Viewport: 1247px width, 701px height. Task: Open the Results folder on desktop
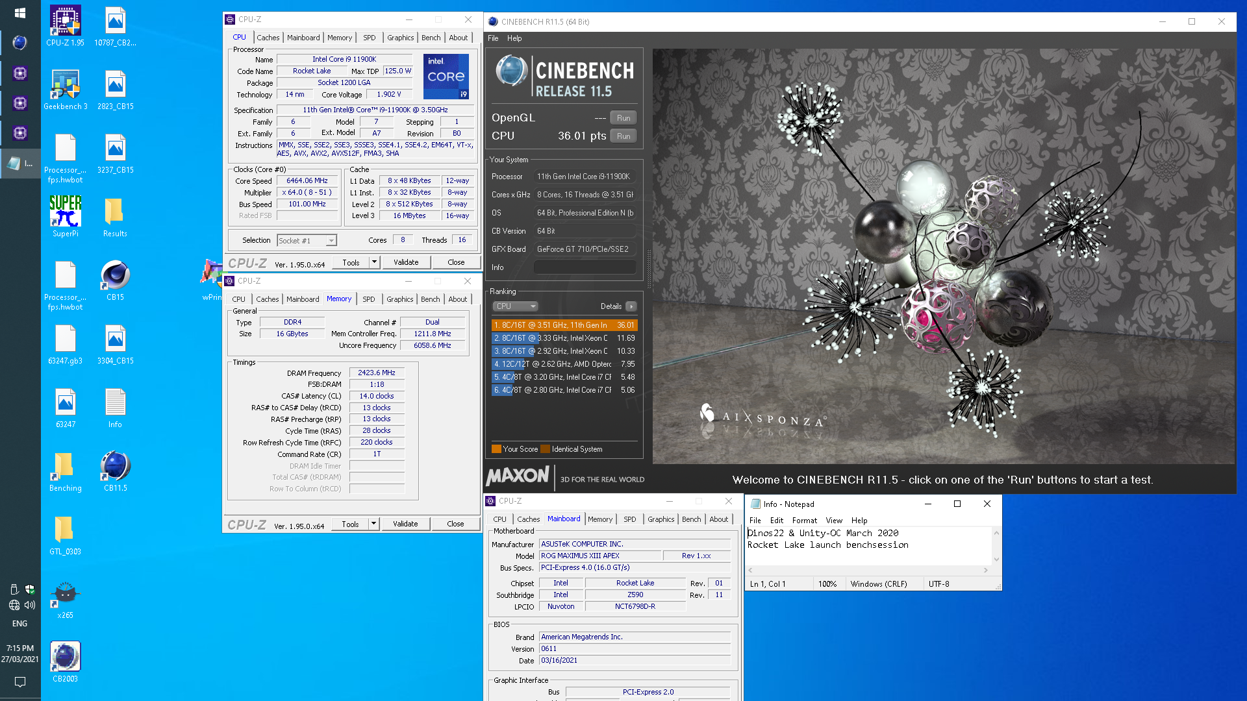(115, 217)
